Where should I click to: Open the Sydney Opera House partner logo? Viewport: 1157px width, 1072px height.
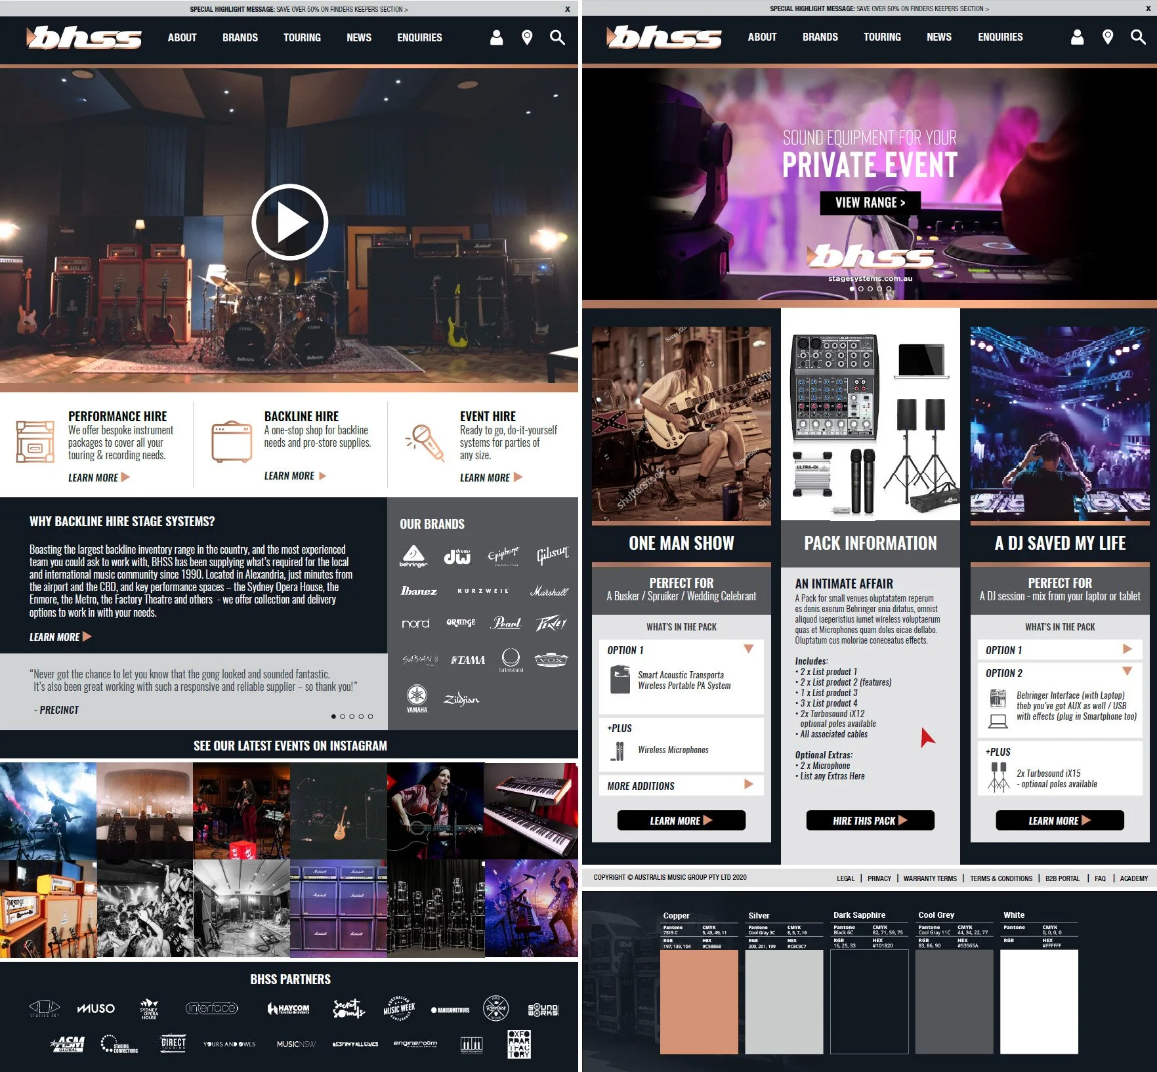tap(149, 1008)
